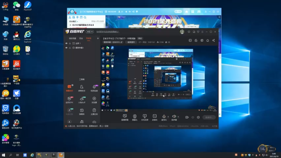Hide the 魔兽争霸3 source with its eye icon
281x158 pixels.
(x=66, y=48)
